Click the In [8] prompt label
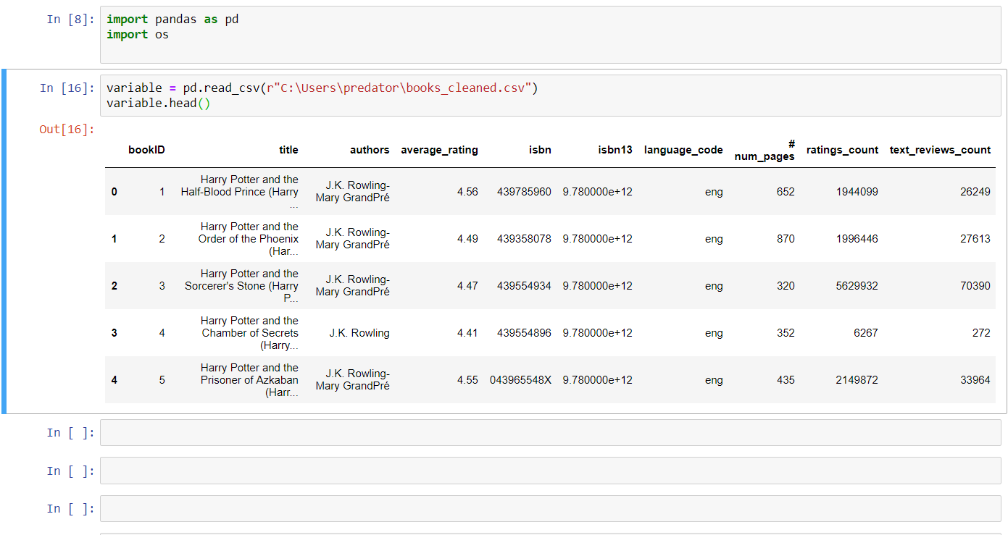This screenshot has width=1008, height=535. (66, 19)
